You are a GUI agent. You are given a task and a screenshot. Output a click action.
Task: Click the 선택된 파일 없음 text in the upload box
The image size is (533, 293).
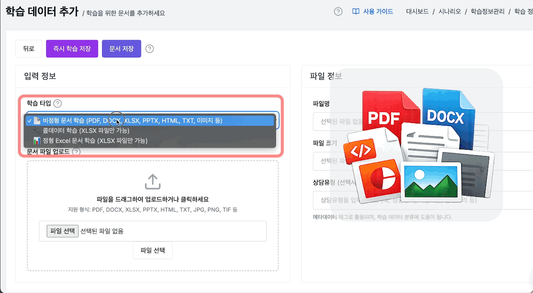pyautogui.click(x=102, y=231)
